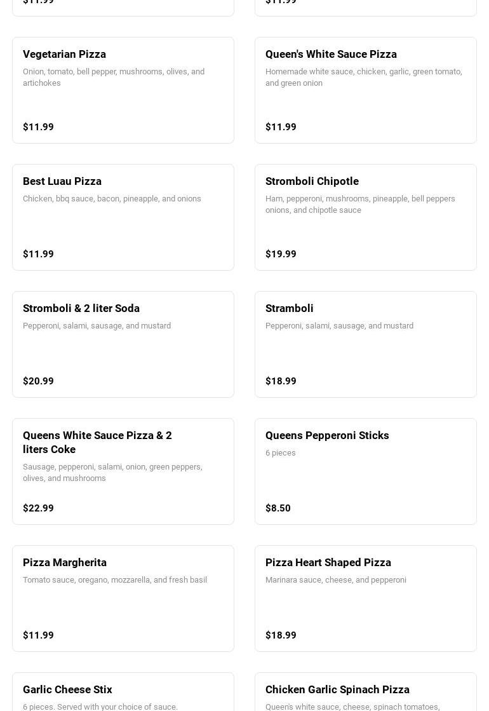
Task: Click the Pizza Margherita description text
Action: point(115,580)
